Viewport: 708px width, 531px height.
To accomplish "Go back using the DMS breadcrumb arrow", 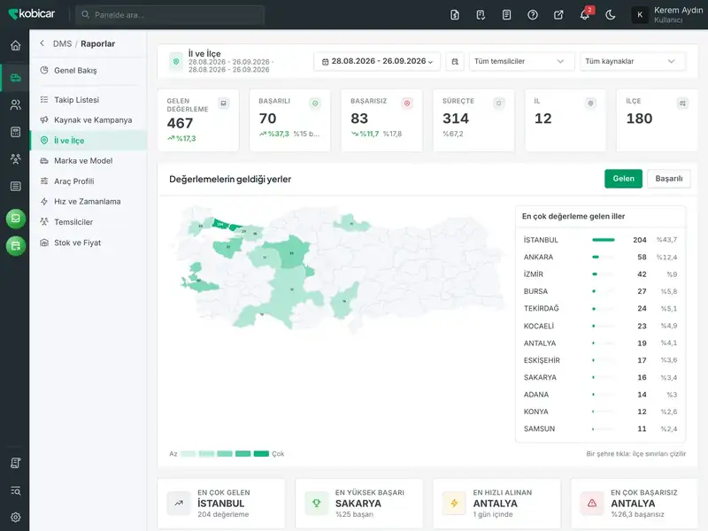I will (x=42, y=43).
